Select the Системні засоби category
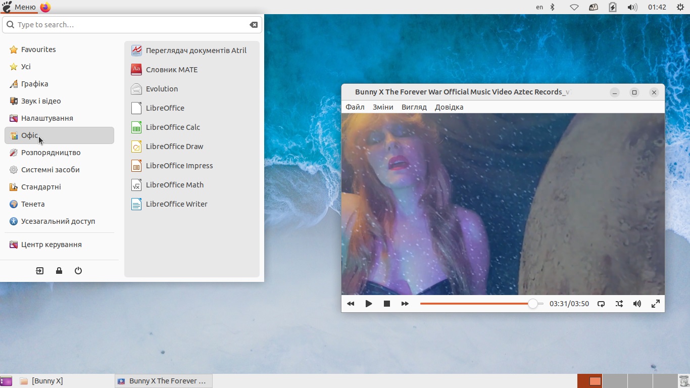 (x=59, y=170)
